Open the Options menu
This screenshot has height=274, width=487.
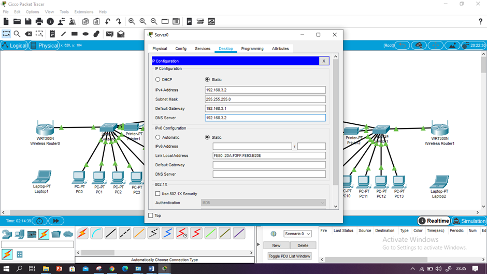click(x=32, y=12)
